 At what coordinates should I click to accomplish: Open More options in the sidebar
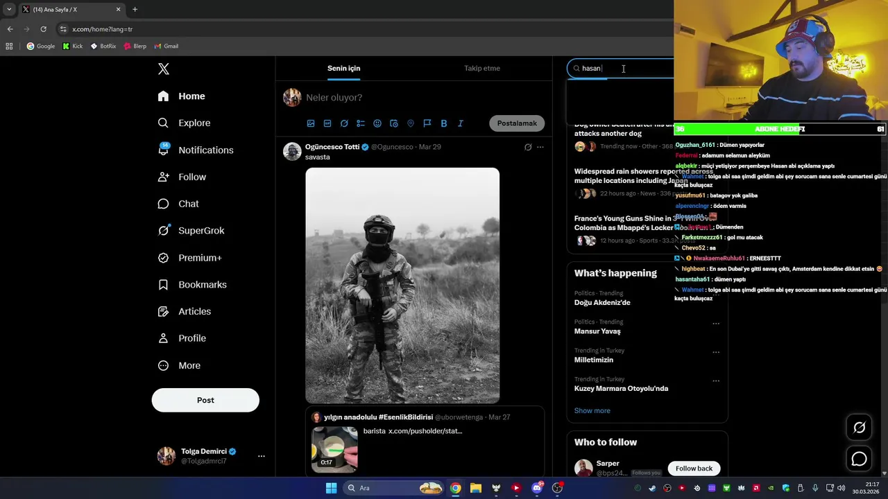(180, 365)
